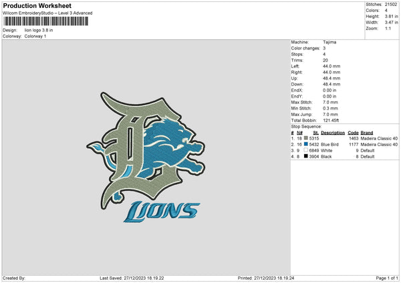Image resolution: width=401 pixels, height=283 pixels.
Task: Click the design name 'lion logo 3.8 in'
Action: (x=39, y=30)
